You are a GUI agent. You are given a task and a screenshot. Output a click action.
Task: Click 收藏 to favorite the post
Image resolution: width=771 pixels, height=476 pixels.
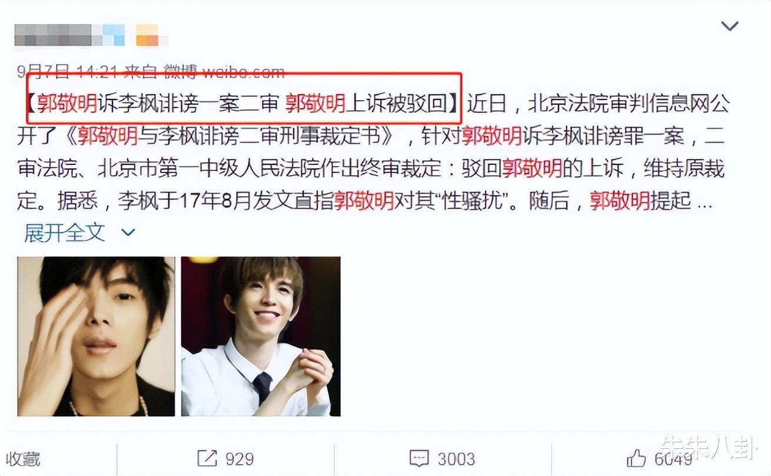[24, 459]
